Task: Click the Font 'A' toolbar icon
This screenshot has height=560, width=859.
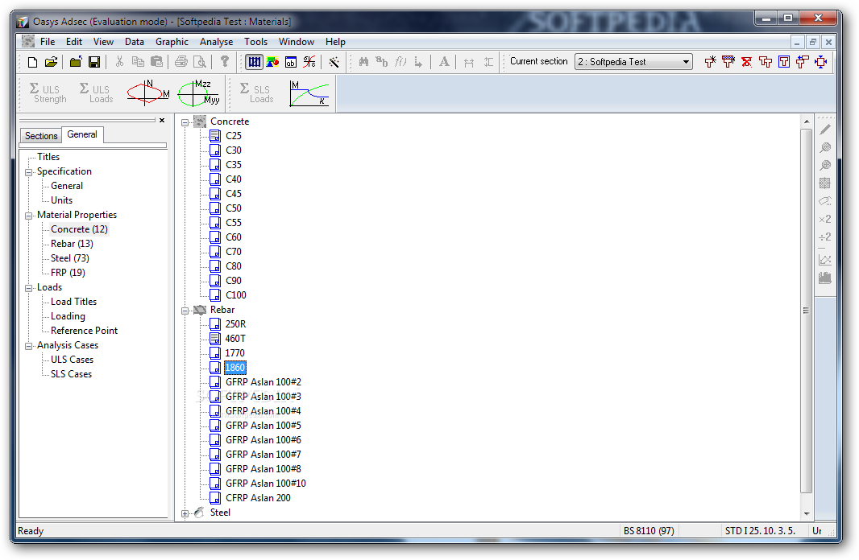Action: [444, 62]
